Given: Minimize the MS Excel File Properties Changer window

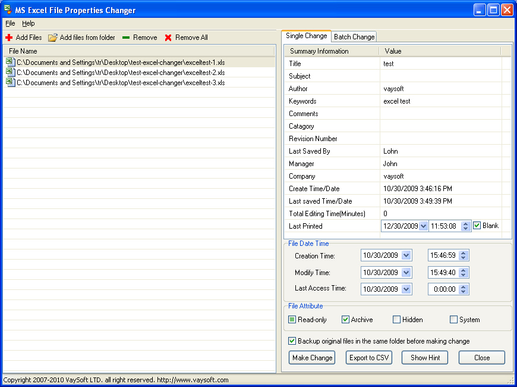Looking at the screenshot, I should click(480, 10).
